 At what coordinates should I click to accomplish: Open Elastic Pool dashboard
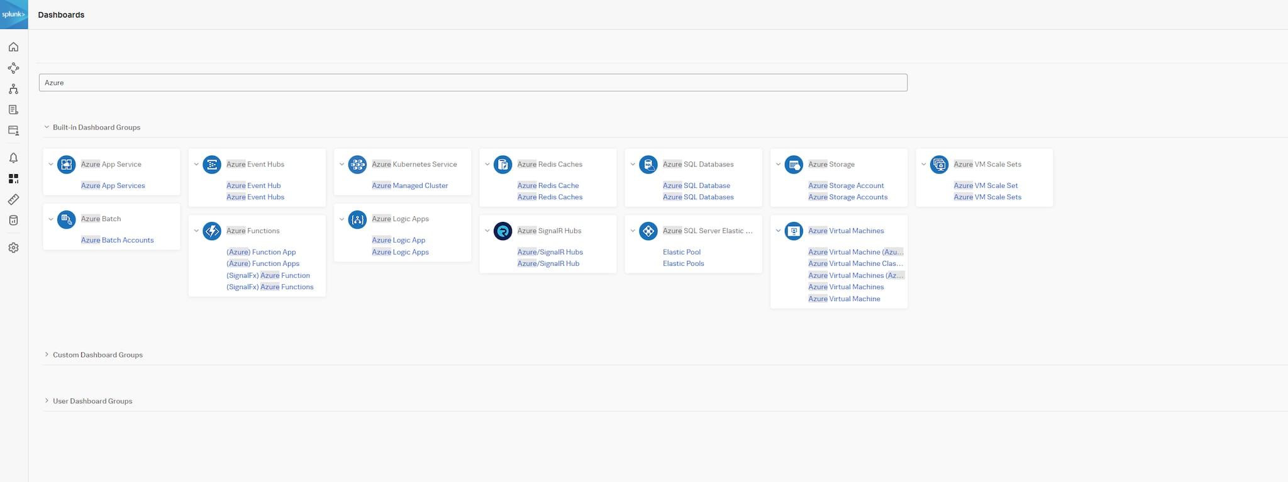click(x=682, y=252)
